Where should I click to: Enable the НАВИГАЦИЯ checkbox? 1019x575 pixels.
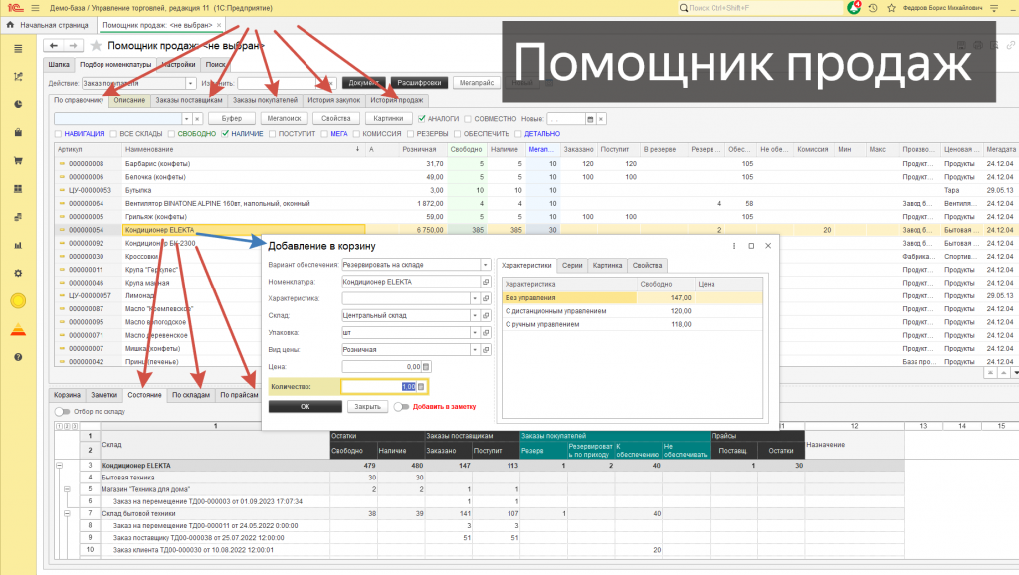58,134
